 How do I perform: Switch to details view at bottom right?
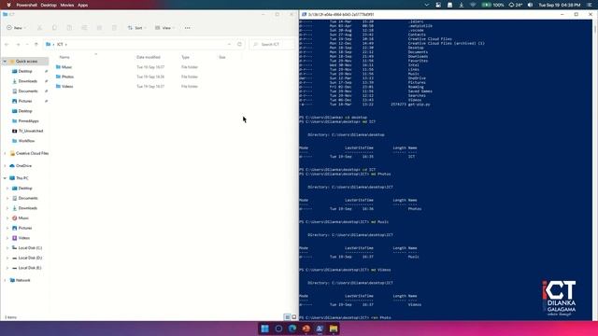(287, 317)
